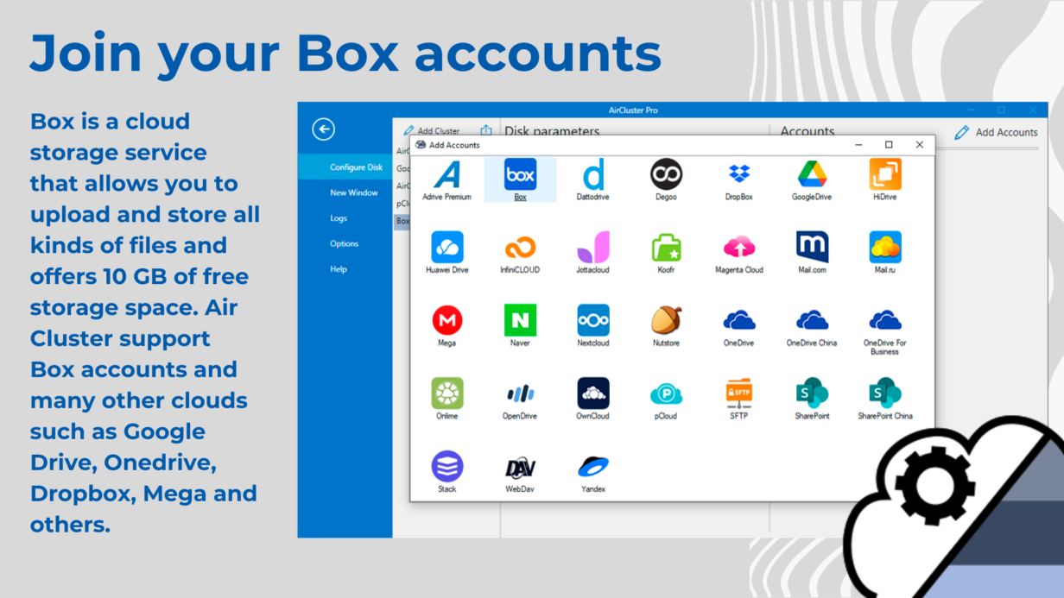The height and width of the screenshot is (598, 1064).
Task: Pick the OneDrive cloud icon
Action: [739, 320]
